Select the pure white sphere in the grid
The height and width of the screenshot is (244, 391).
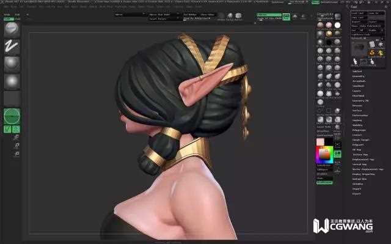(x=337, y=25)
